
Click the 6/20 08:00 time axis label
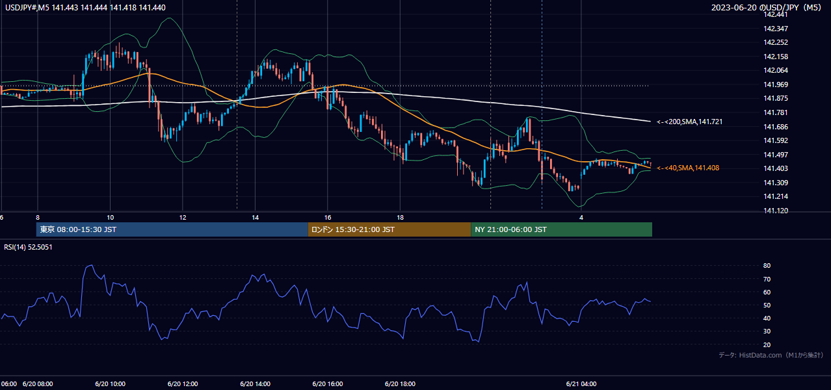(x=38, y=383)
